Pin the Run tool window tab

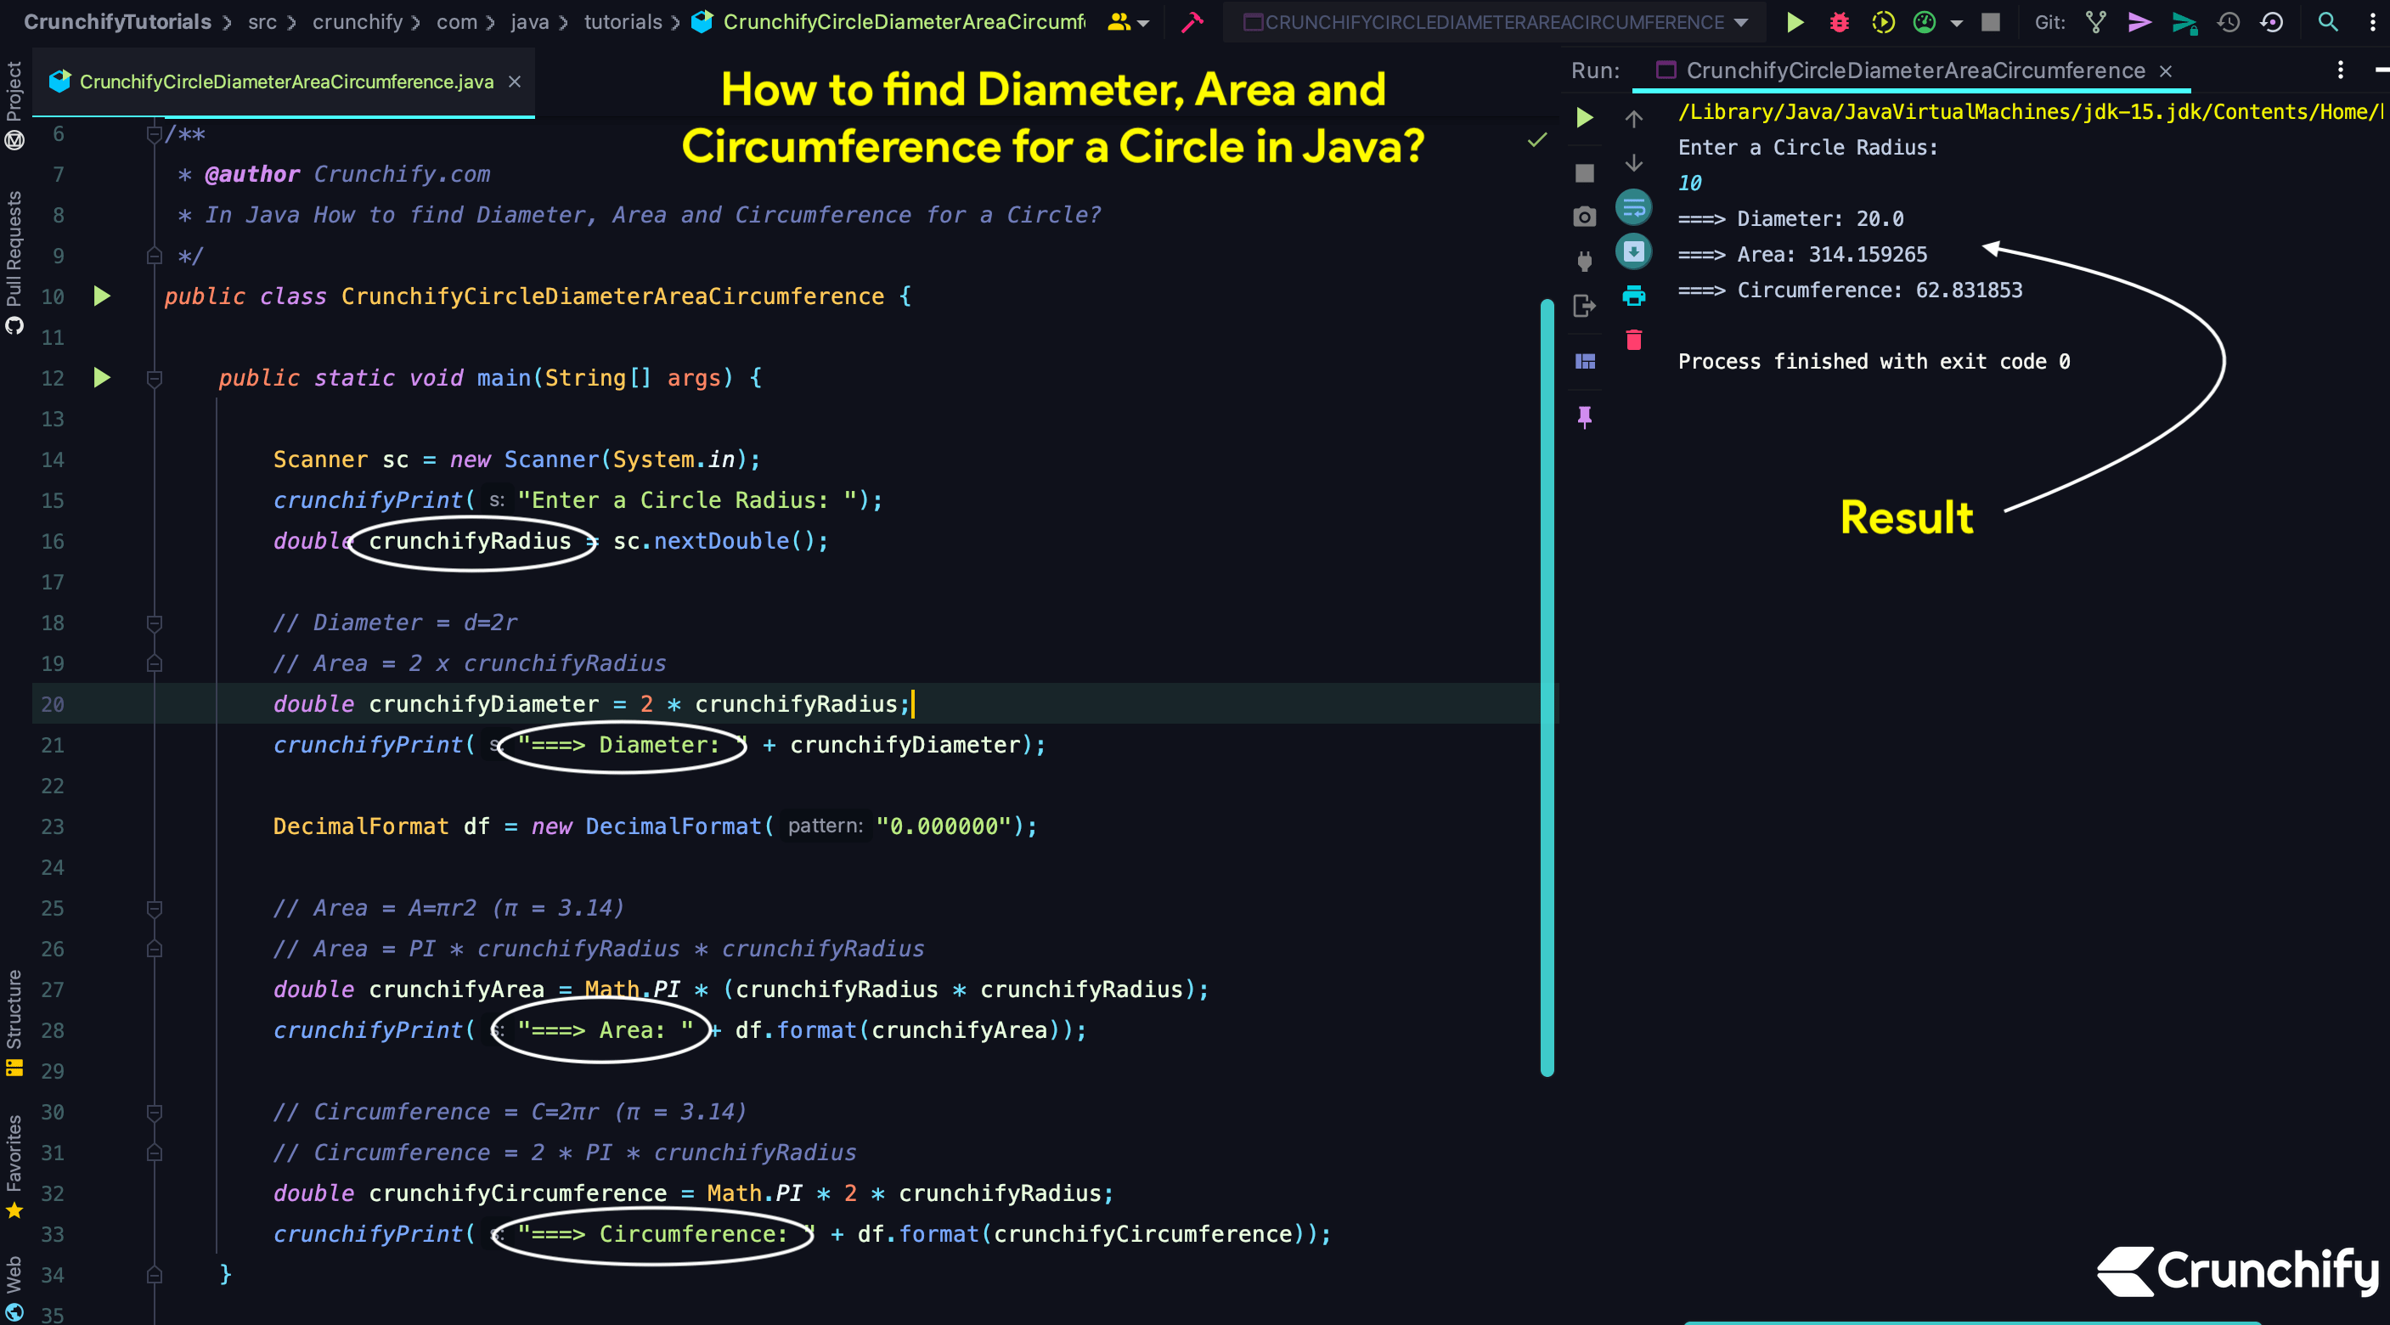pos(1584,417)
